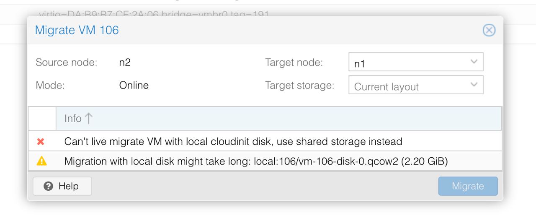Click the Migrate button

pos(468,186)
